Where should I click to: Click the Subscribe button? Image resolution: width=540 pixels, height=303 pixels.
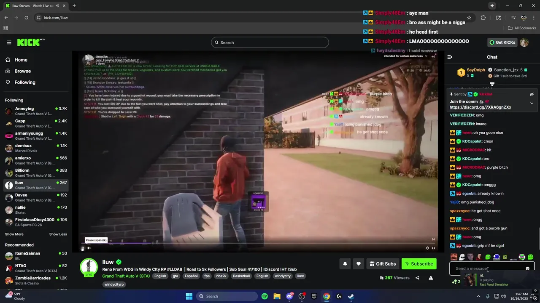(x=419, y=264)
